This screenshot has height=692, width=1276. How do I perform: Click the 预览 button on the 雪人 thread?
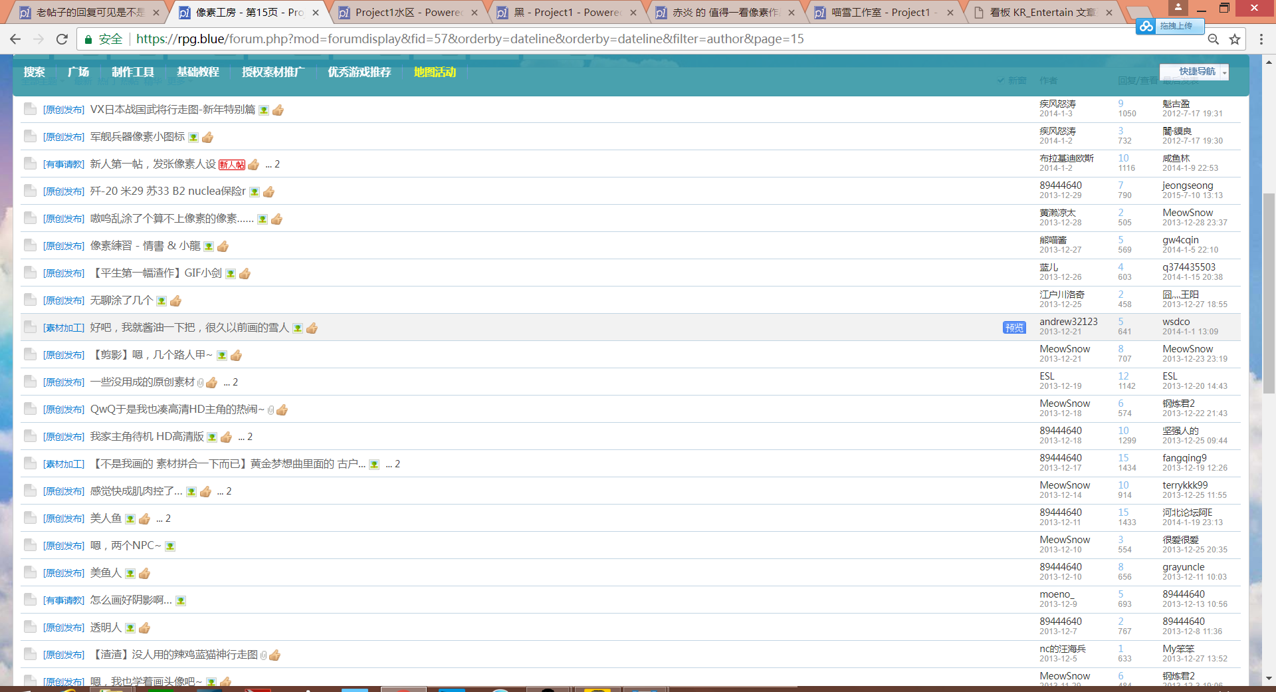coord(1014,328)
